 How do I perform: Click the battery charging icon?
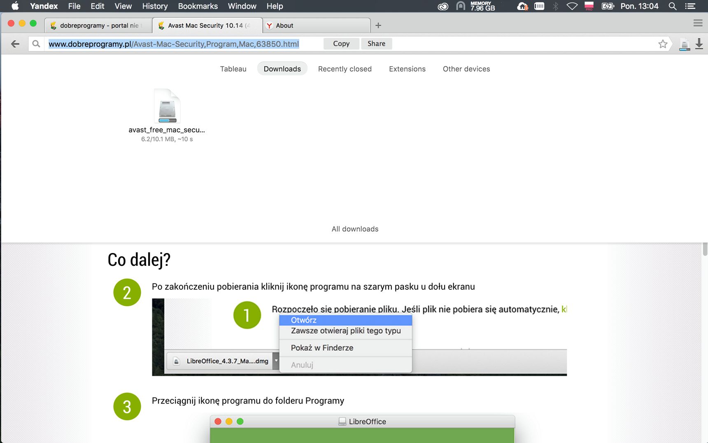(608, 6)
